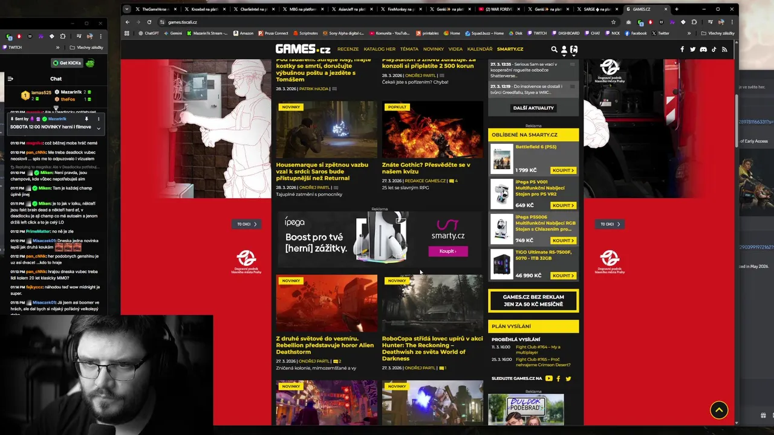Click the Get KICKs button
Viewport: 774px width, 435px height.
(x=67, y=63)
